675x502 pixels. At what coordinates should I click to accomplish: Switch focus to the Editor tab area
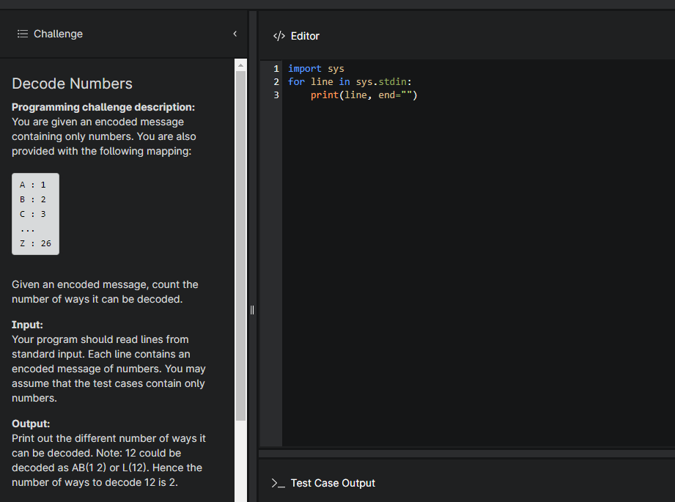306,35
